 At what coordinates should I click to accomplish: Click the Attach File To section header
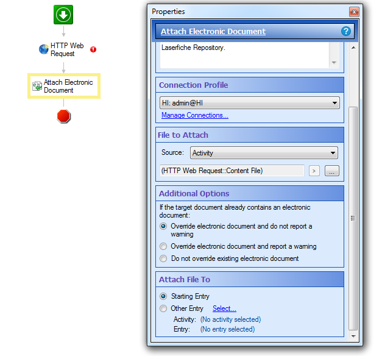[x=249, y=279]
